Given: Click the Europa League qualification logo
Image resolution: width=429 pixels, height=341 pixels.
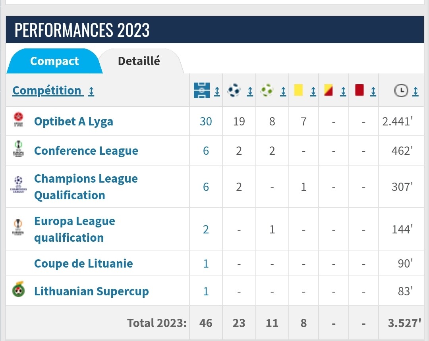Looking at the screenshot, I should 18,227.
